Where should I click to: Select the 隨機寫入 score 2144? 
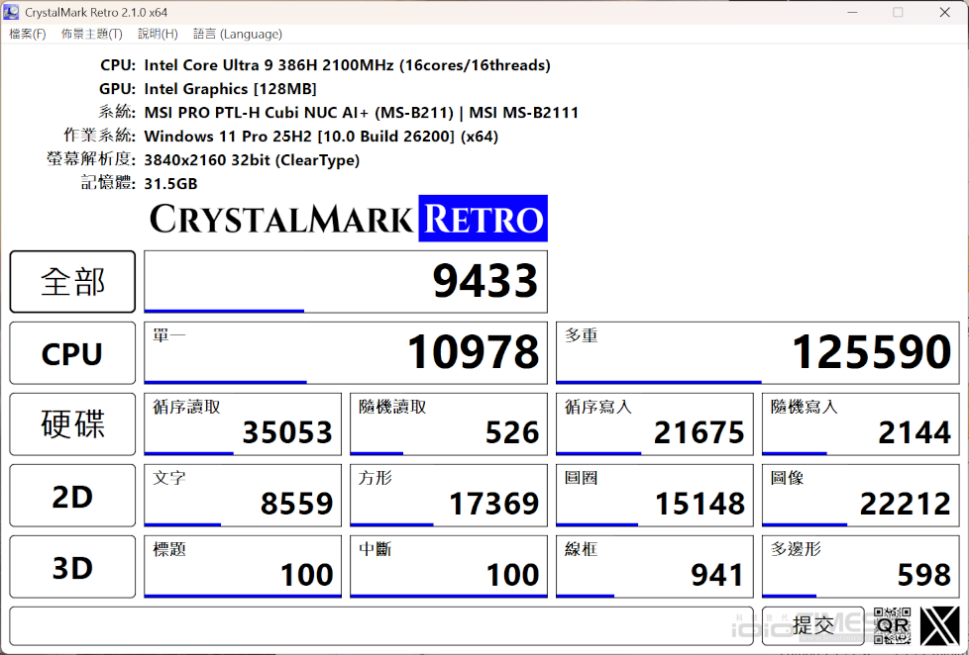[861, 424]
